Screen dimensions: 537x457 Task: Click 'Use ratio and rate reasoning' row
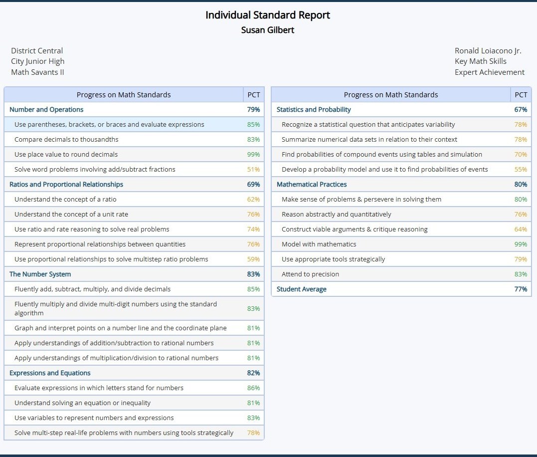click(134, 229)
